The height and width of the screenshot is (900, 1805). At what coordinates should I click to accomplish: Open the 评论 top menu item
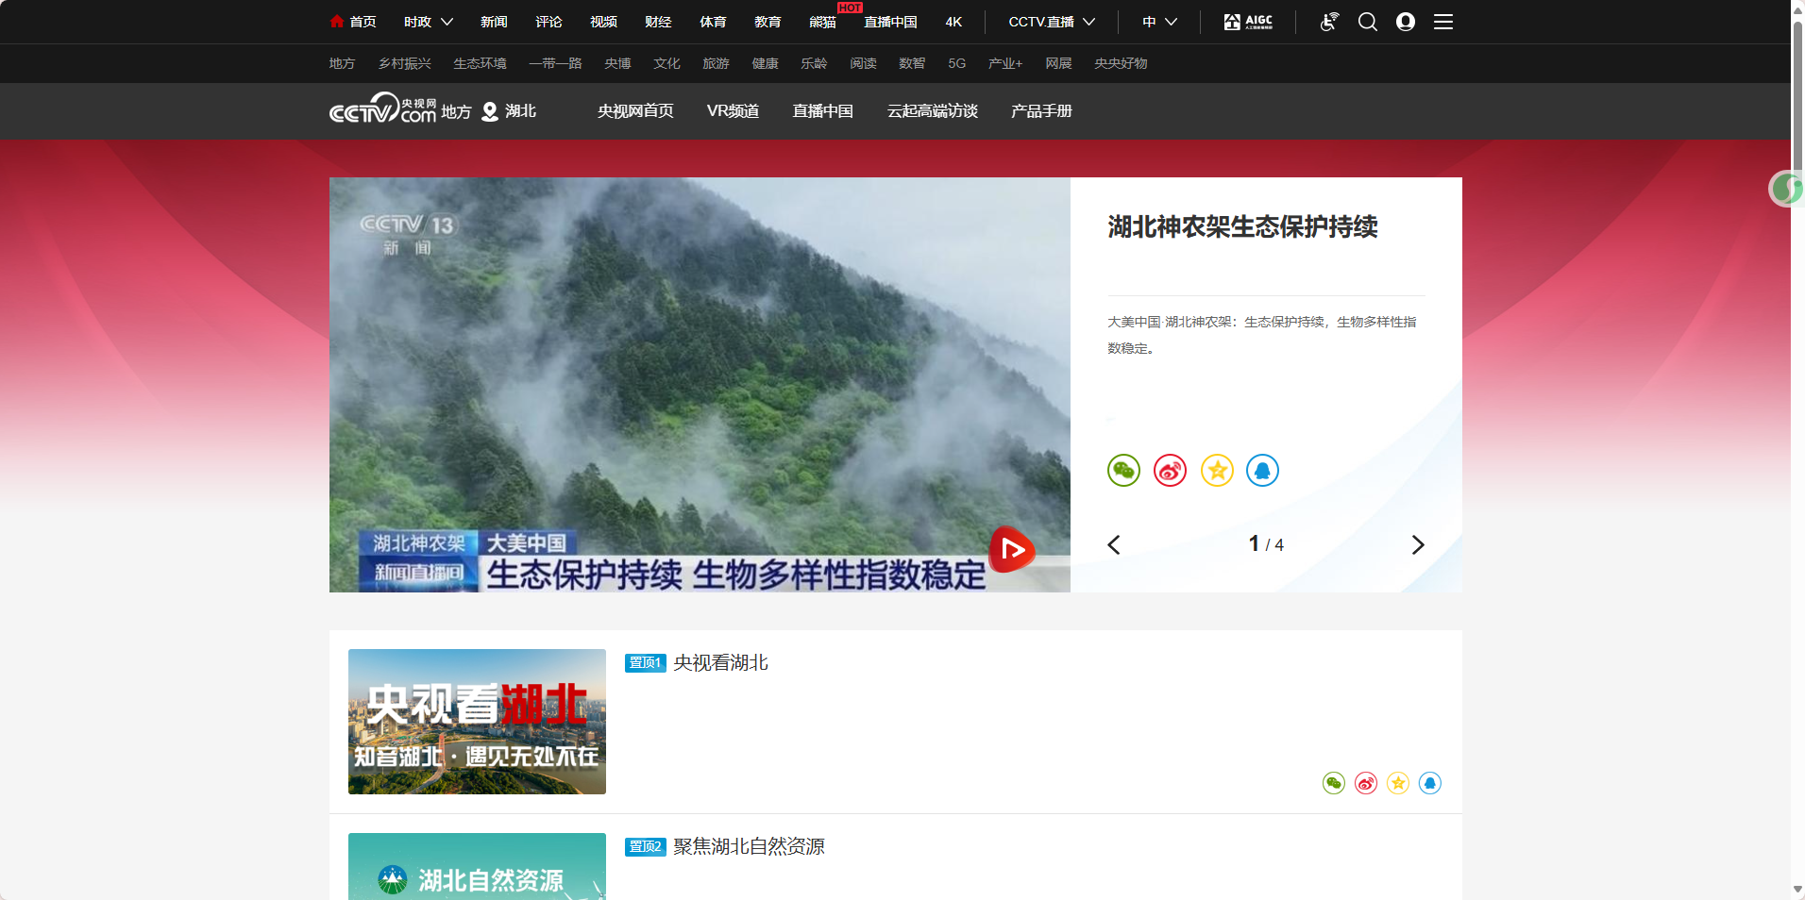pos(548,22)
